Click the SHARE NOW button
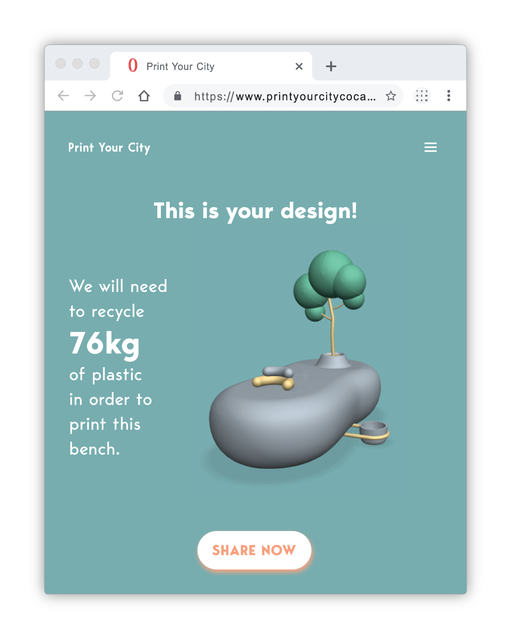This screenshot has width=511, height=639. click(x=254, y=550)
